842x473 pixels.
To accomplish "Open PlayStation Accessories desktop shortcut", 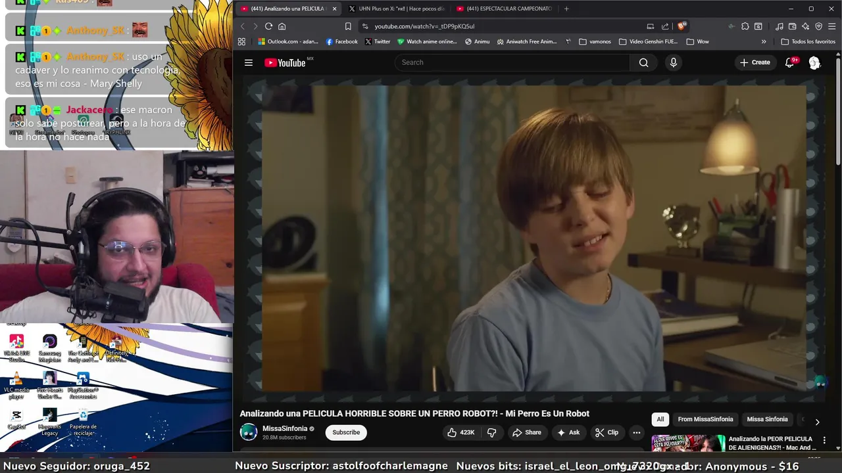I will pos(83,385).
